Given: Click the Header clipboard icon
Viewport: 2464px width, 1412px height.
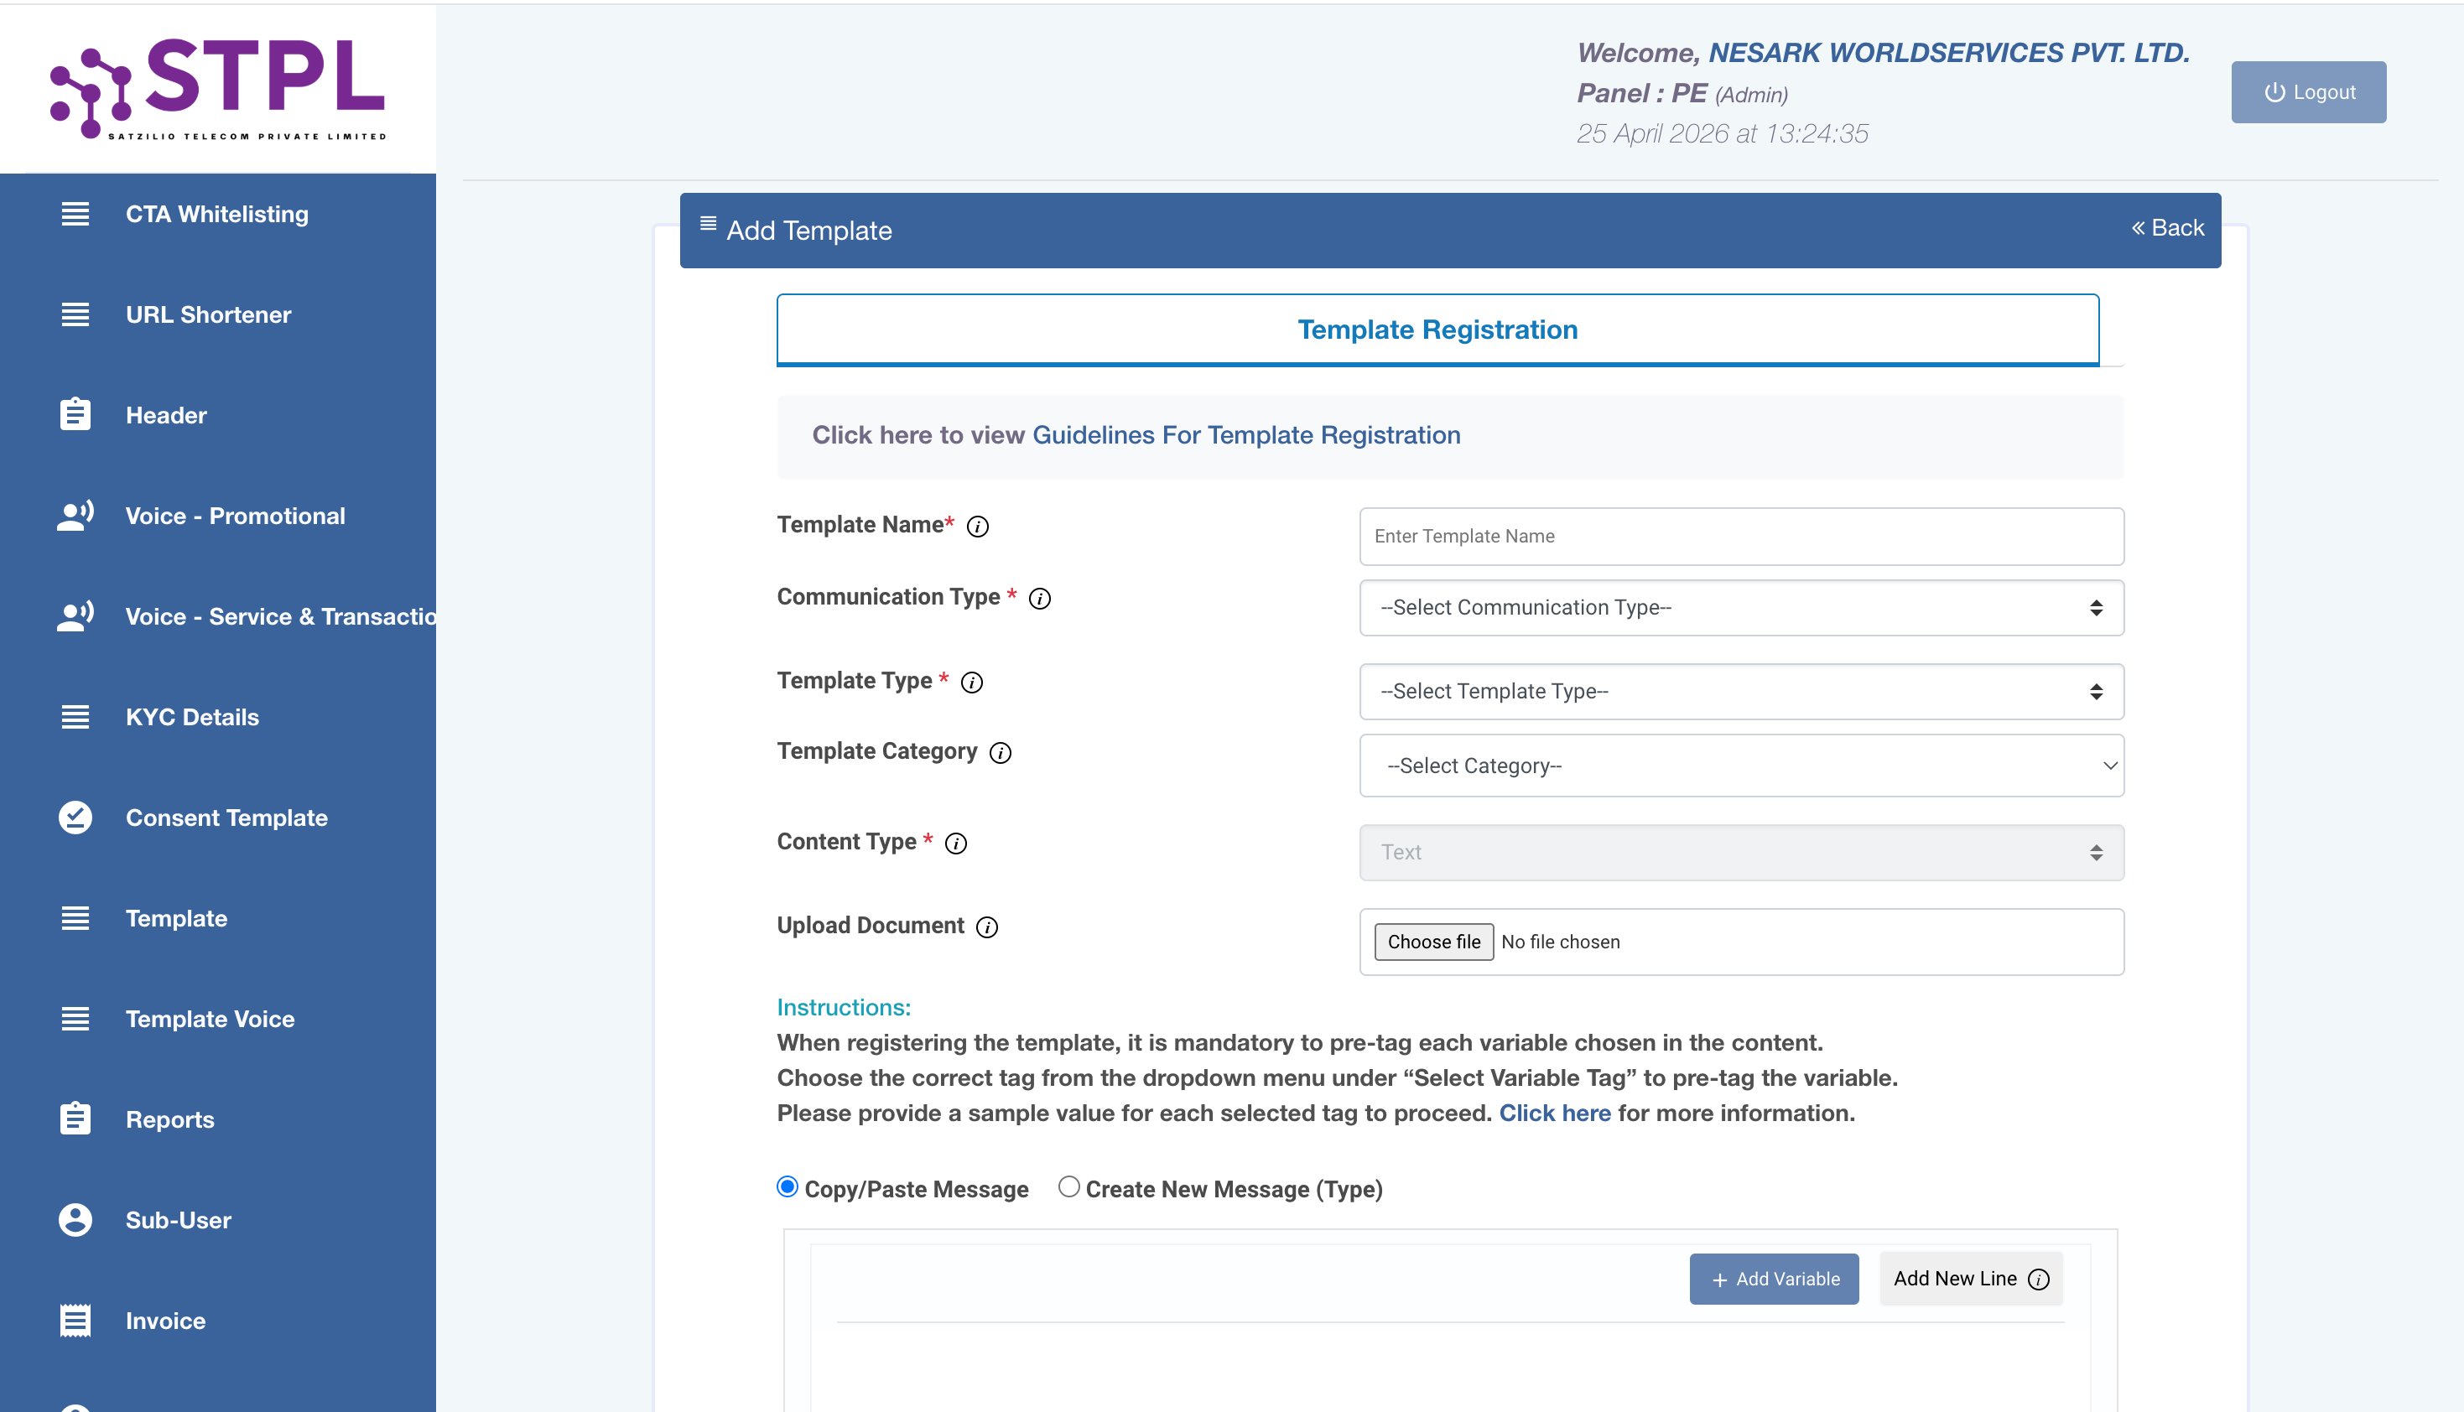Looking at the screenshot, I should [75, 414].
